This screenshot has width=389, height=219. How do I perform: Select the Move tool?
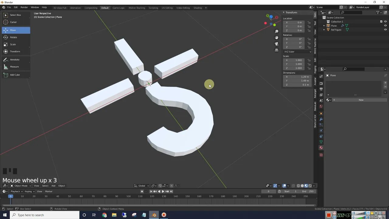click(16, 30)
